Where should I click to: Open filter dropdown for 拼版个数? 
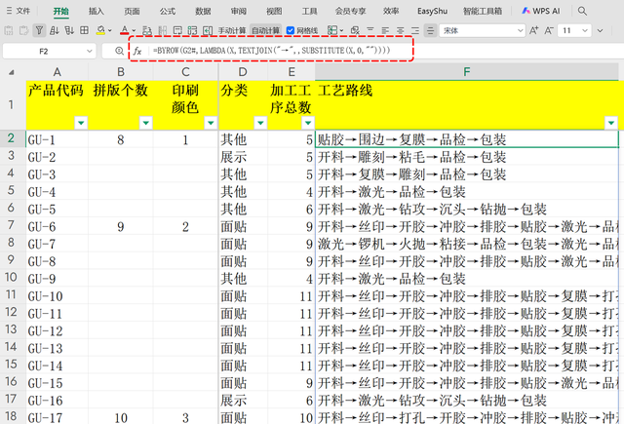pyautogui.click(x=145, y=123)
